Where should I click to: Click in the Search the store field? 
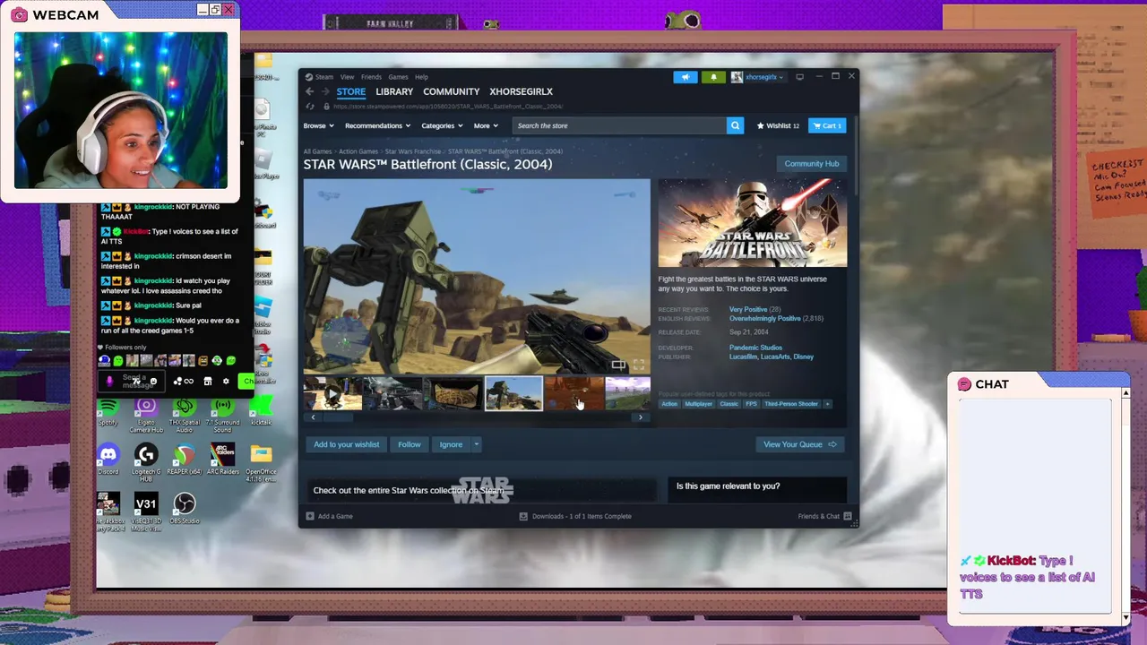coord(618,125)
